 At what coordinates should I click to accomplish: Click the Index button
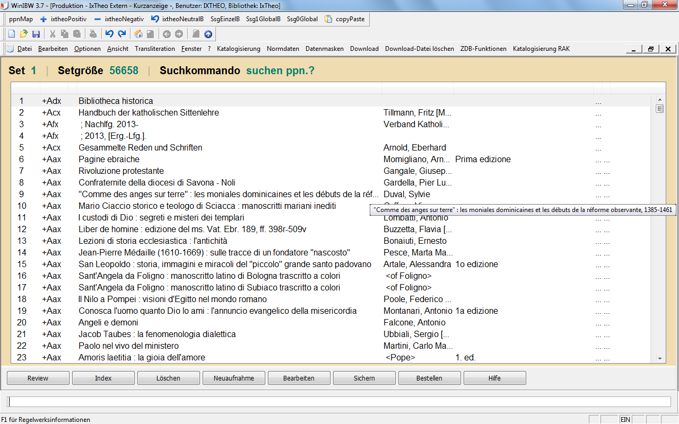103,378
